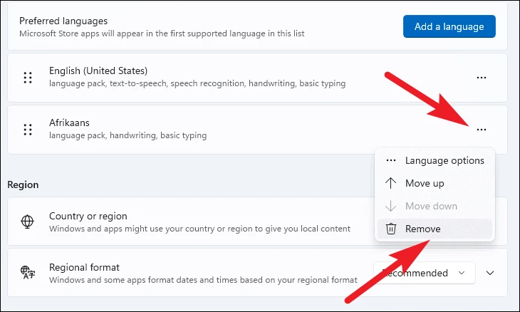This screenshot has width=520, height=312.
Task: Click the down arrow icon beside Move down
Action: point(390,206)
